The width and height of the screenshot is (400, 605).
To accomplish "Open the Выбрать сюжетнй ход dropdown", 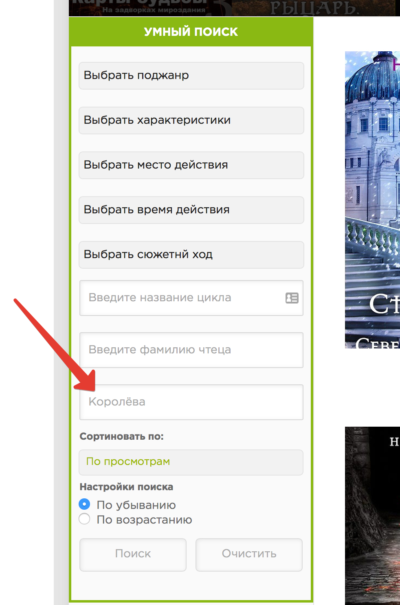I will coord(191,255).
